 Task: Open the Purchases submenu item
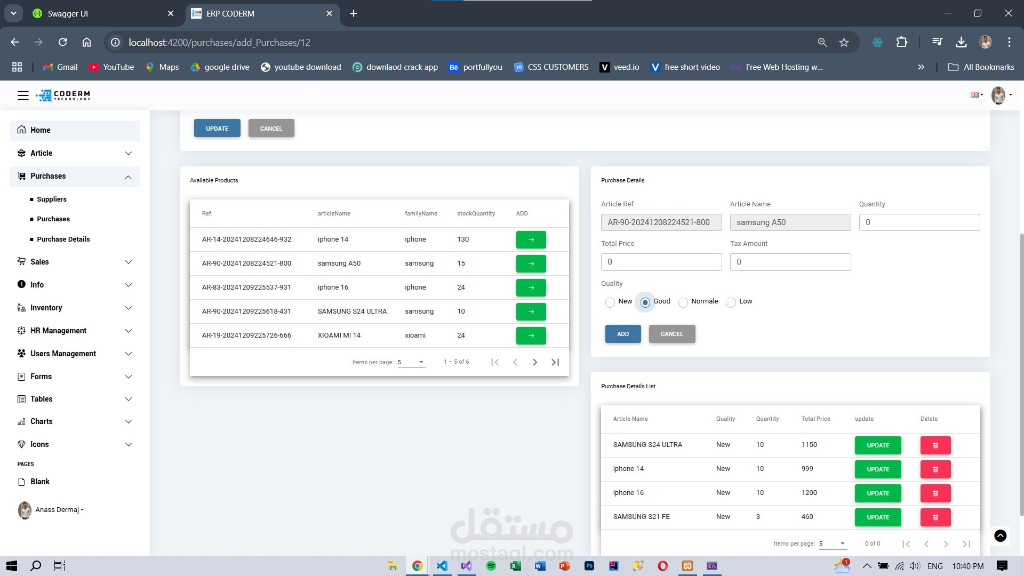[53, 219]
